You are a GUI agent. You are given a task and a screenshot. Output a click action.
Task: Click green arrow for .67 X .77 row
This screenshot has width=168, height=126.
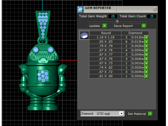146,55
